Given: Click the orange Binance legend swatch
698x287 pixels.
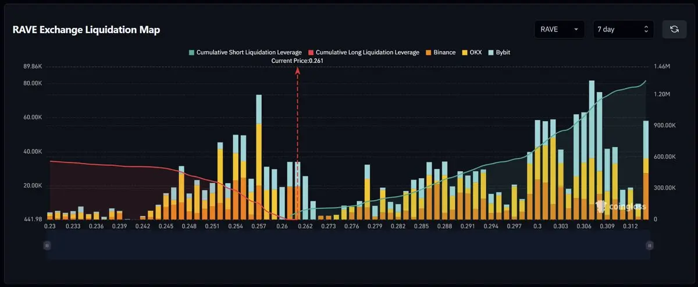Looking at the screenshot, I should click(428, 52).
